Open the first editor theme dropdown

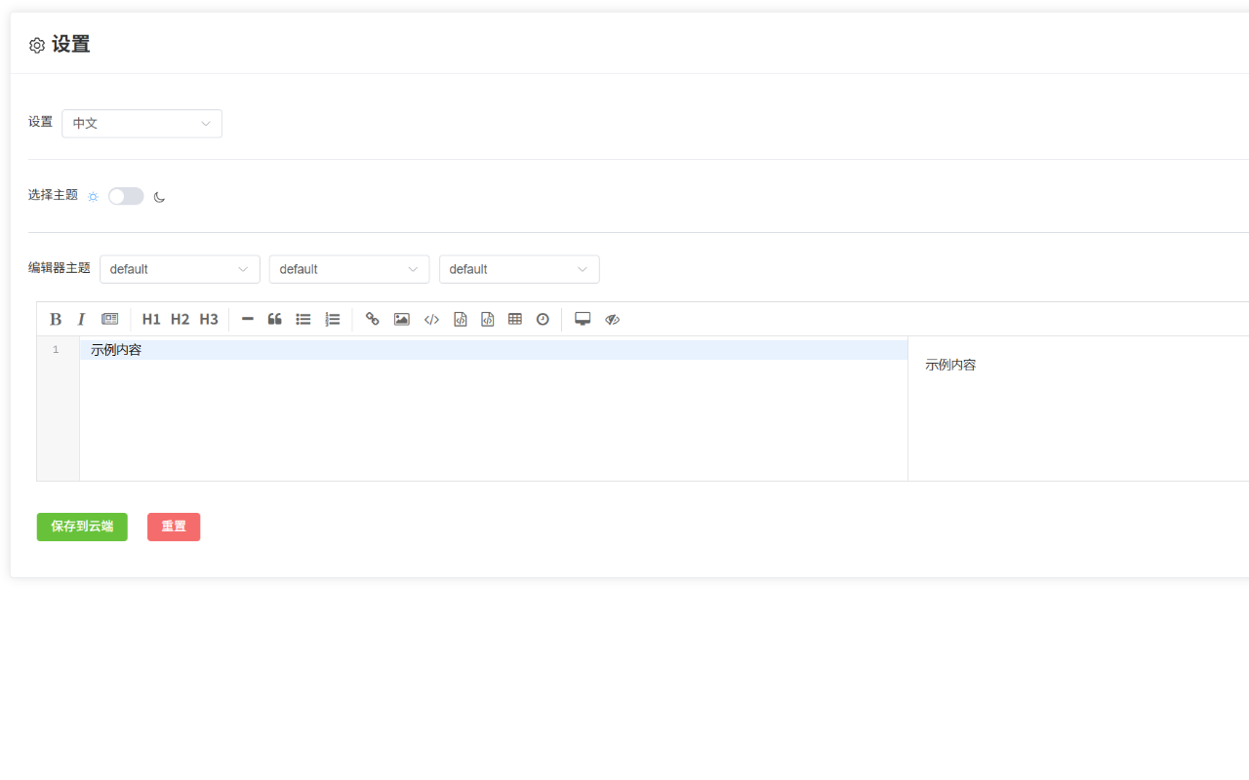point(180,269)
